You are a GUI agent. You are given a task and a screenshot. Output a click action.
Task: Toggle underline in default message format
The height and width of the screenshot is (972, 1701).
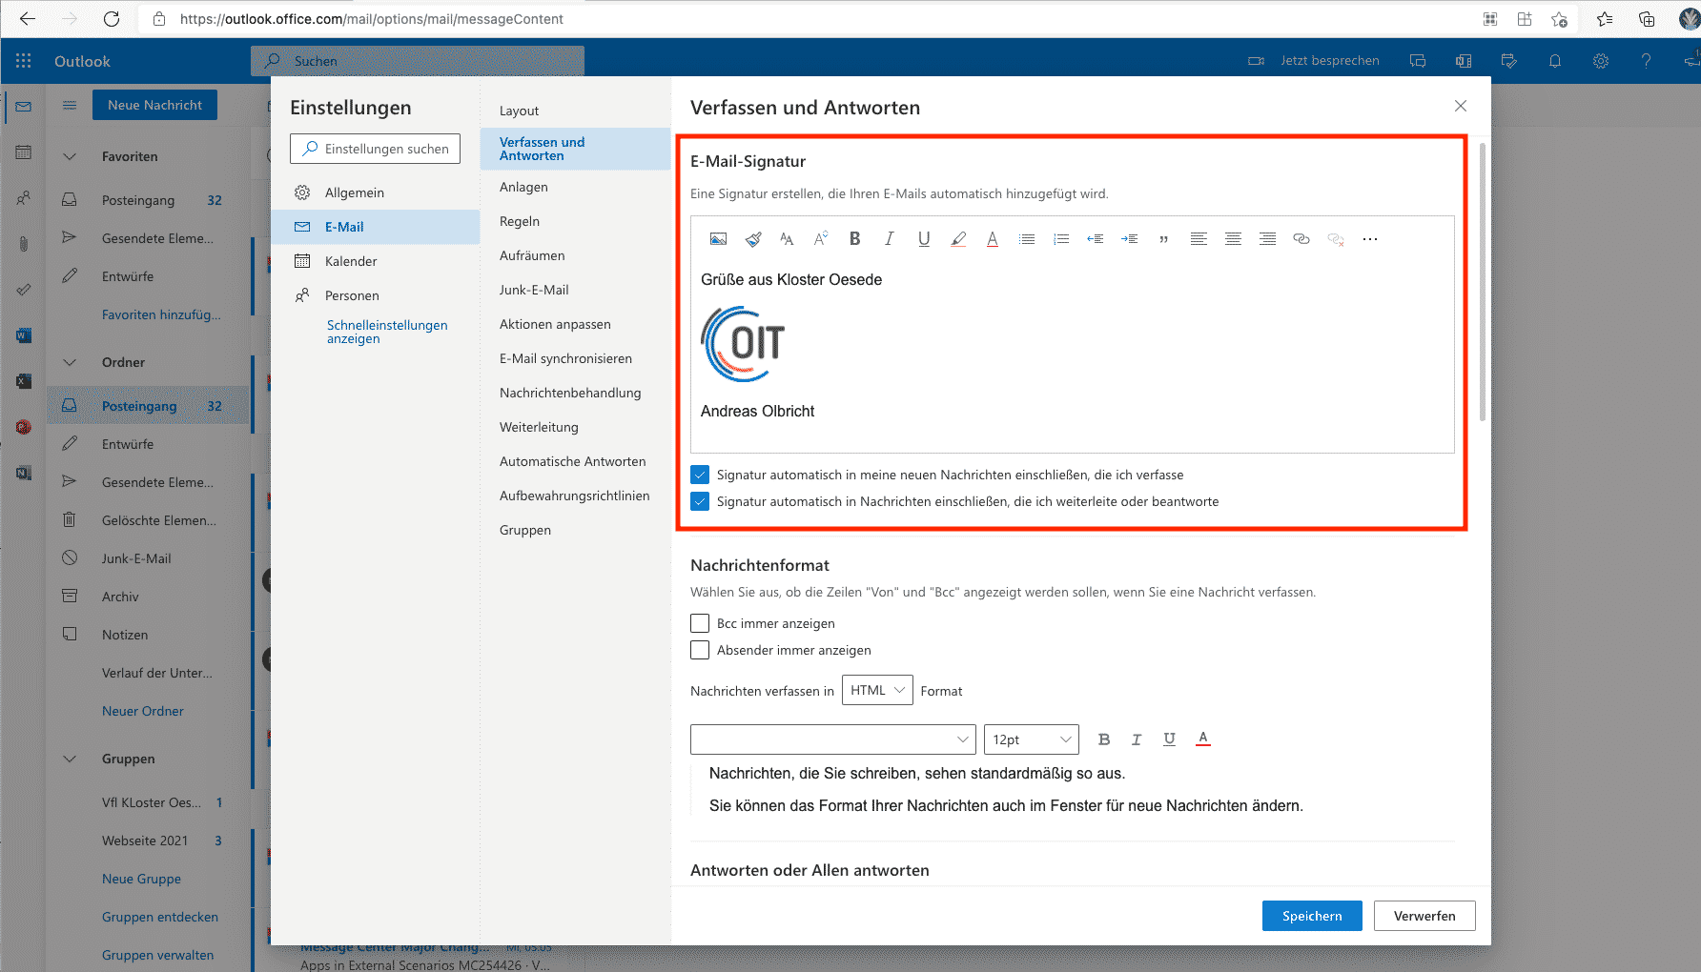(x=1169, y=739)
